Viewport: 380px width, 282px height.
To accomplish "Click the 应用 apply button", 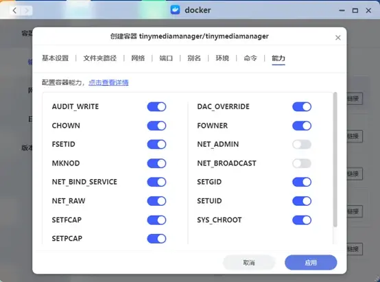I will pyautogui.click(x=311, y=263).
